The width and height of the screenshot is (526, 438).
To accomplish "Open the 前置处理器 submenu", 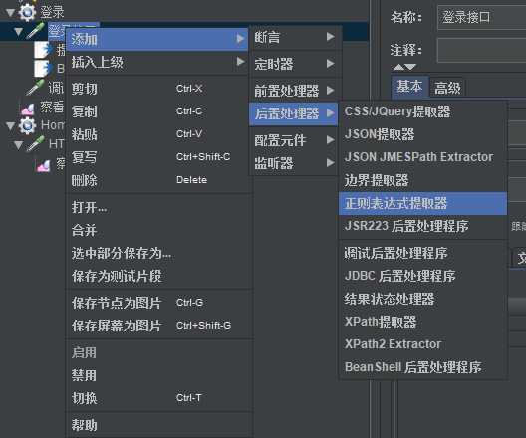I will (294, 91).
